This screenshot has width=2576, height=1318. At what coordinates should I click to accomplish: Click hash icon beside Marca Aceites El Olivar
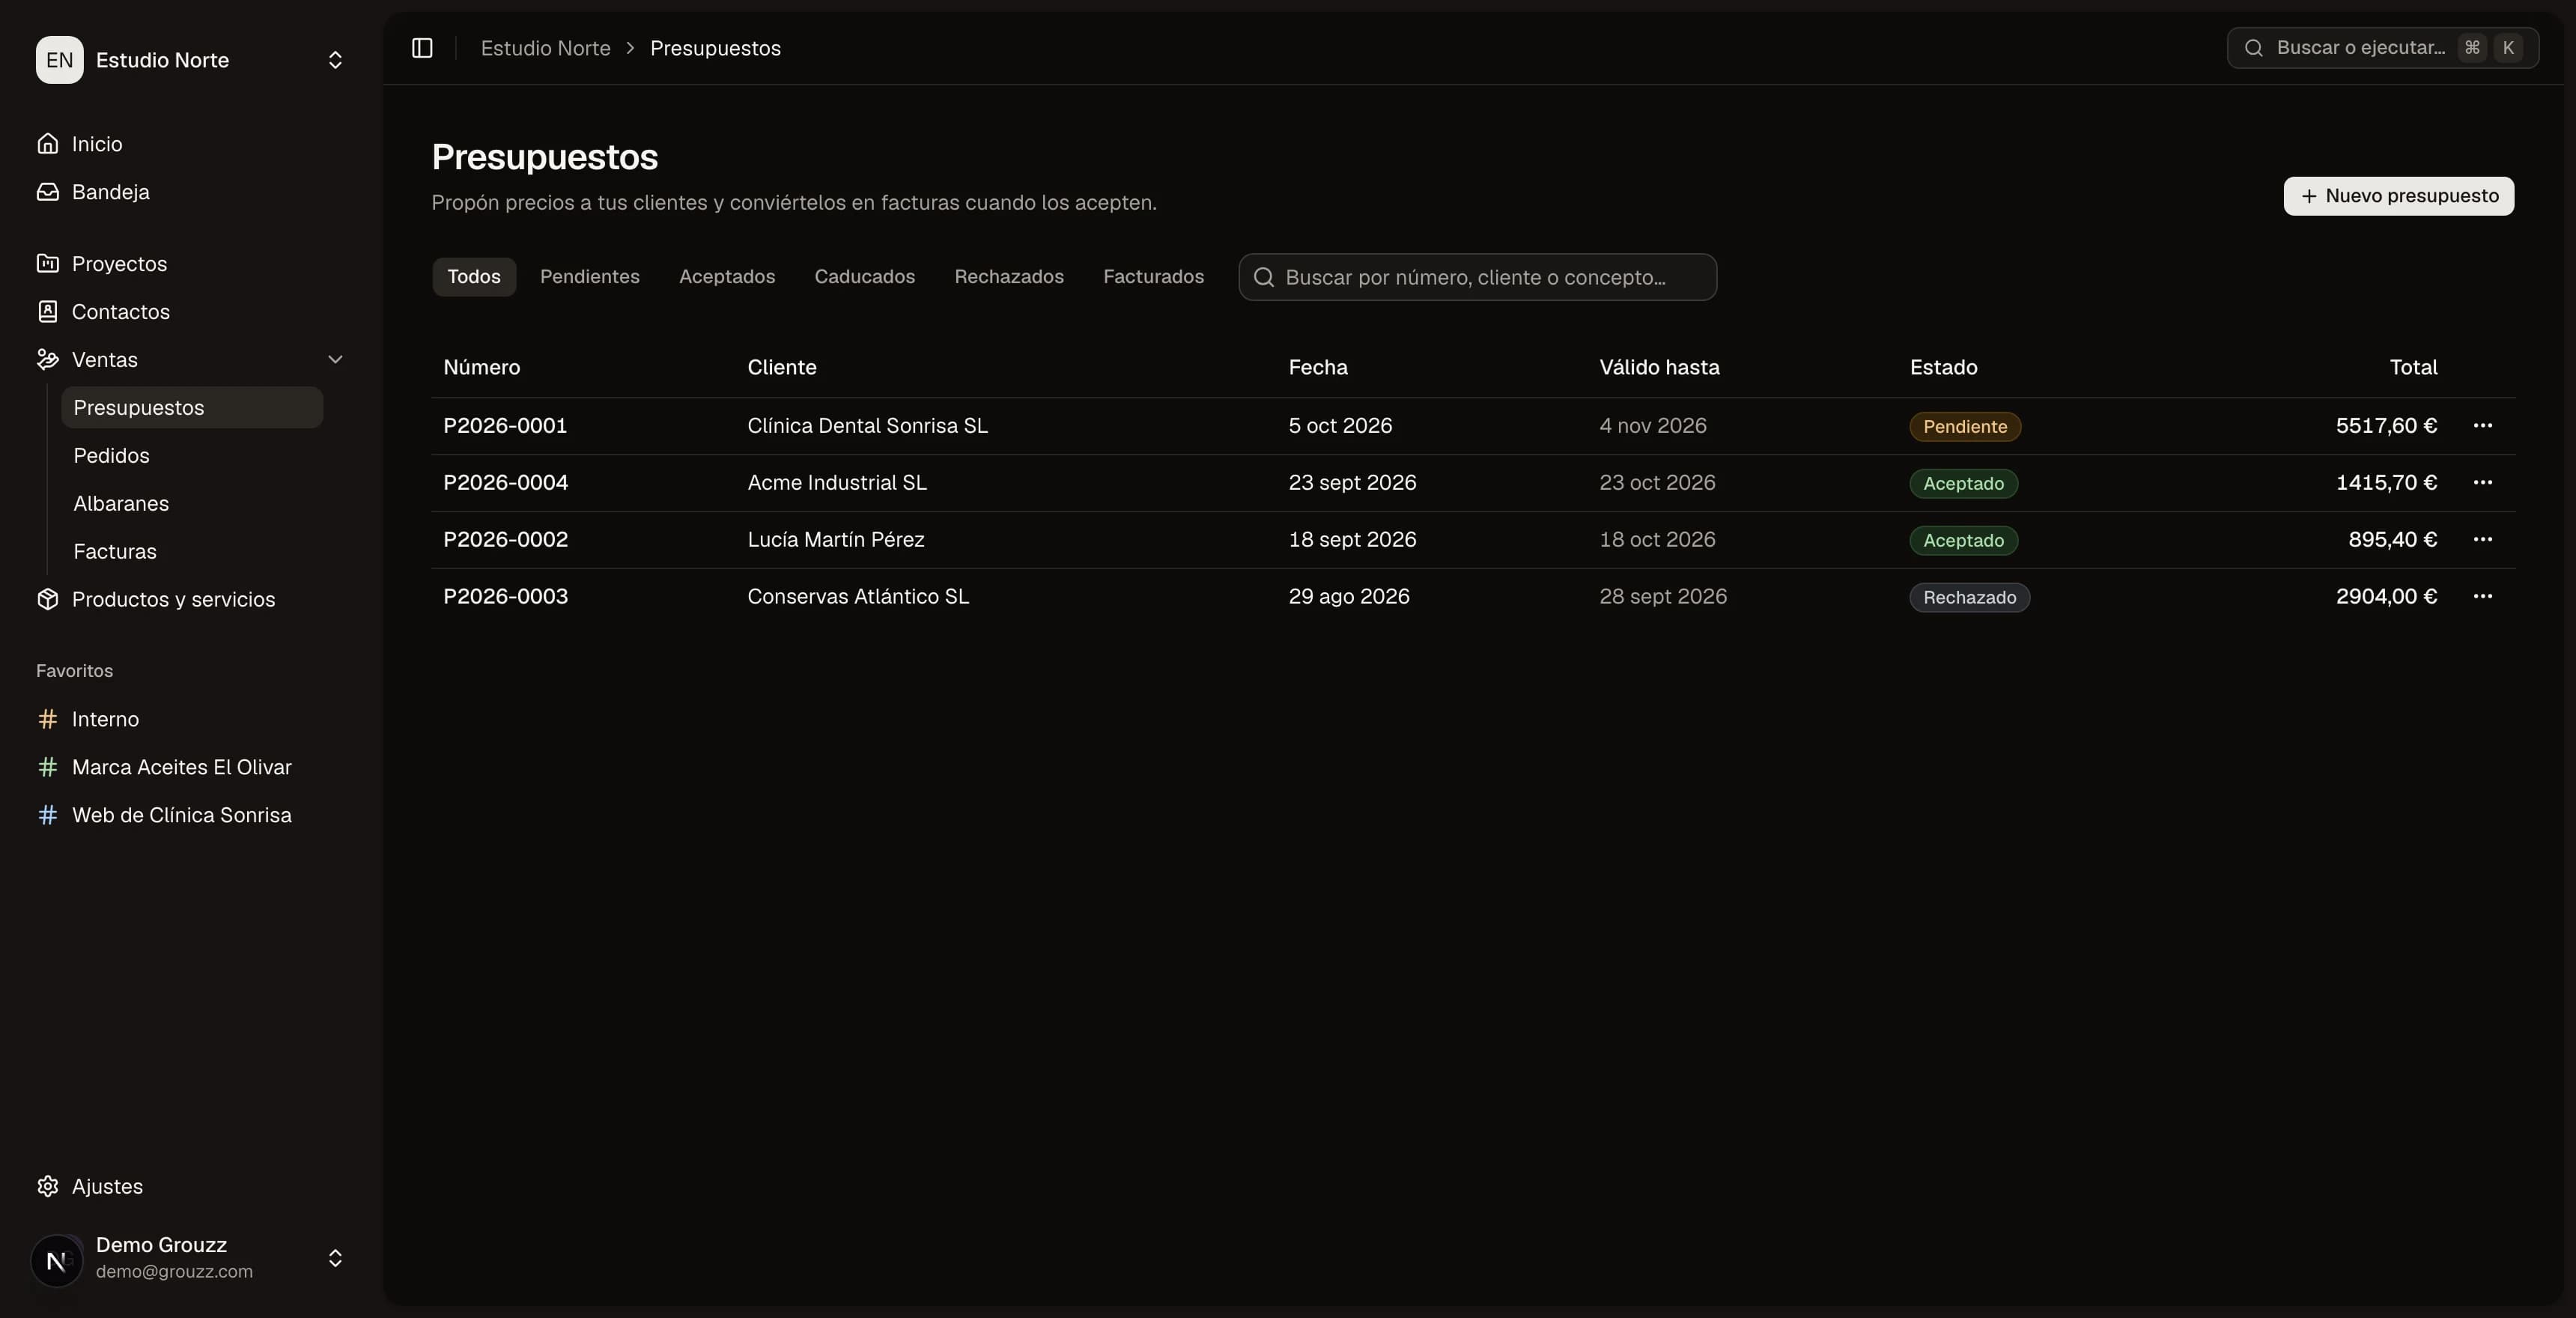(47, 767)
